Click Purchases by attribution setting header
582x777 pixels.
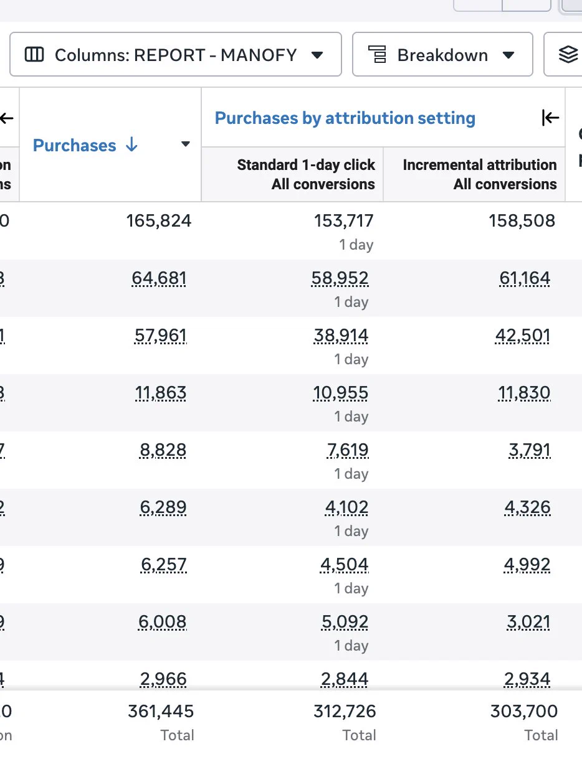point(345,118)
